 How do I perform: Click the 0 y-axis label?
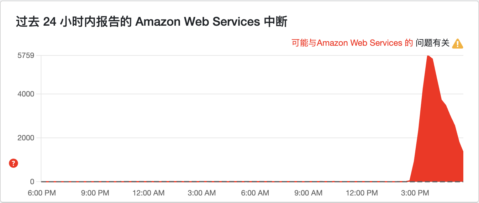tap(32, 182)
